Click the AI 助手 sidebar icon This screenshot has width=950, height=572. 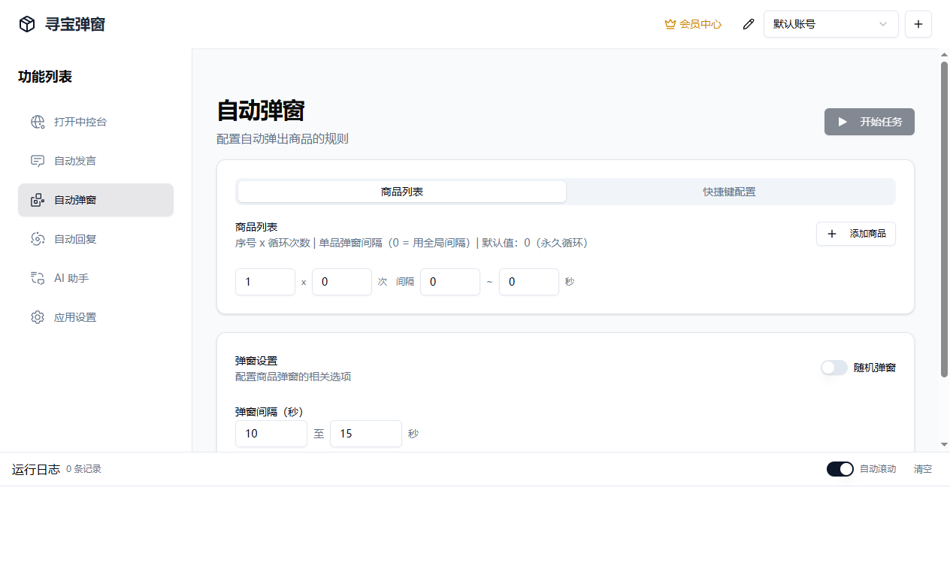(38, 278)
